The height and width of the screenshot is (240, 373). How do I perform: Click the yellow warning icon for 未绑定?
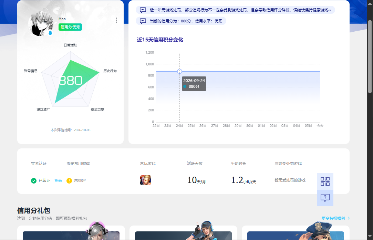pos(69,181)
